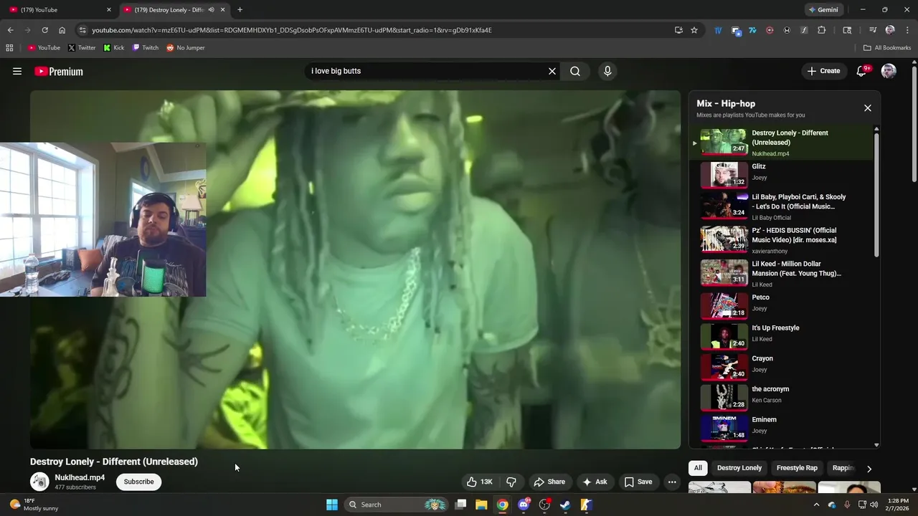918x516 pixels.
Task: Show hidden system tray icons
Action: point(816,505)
